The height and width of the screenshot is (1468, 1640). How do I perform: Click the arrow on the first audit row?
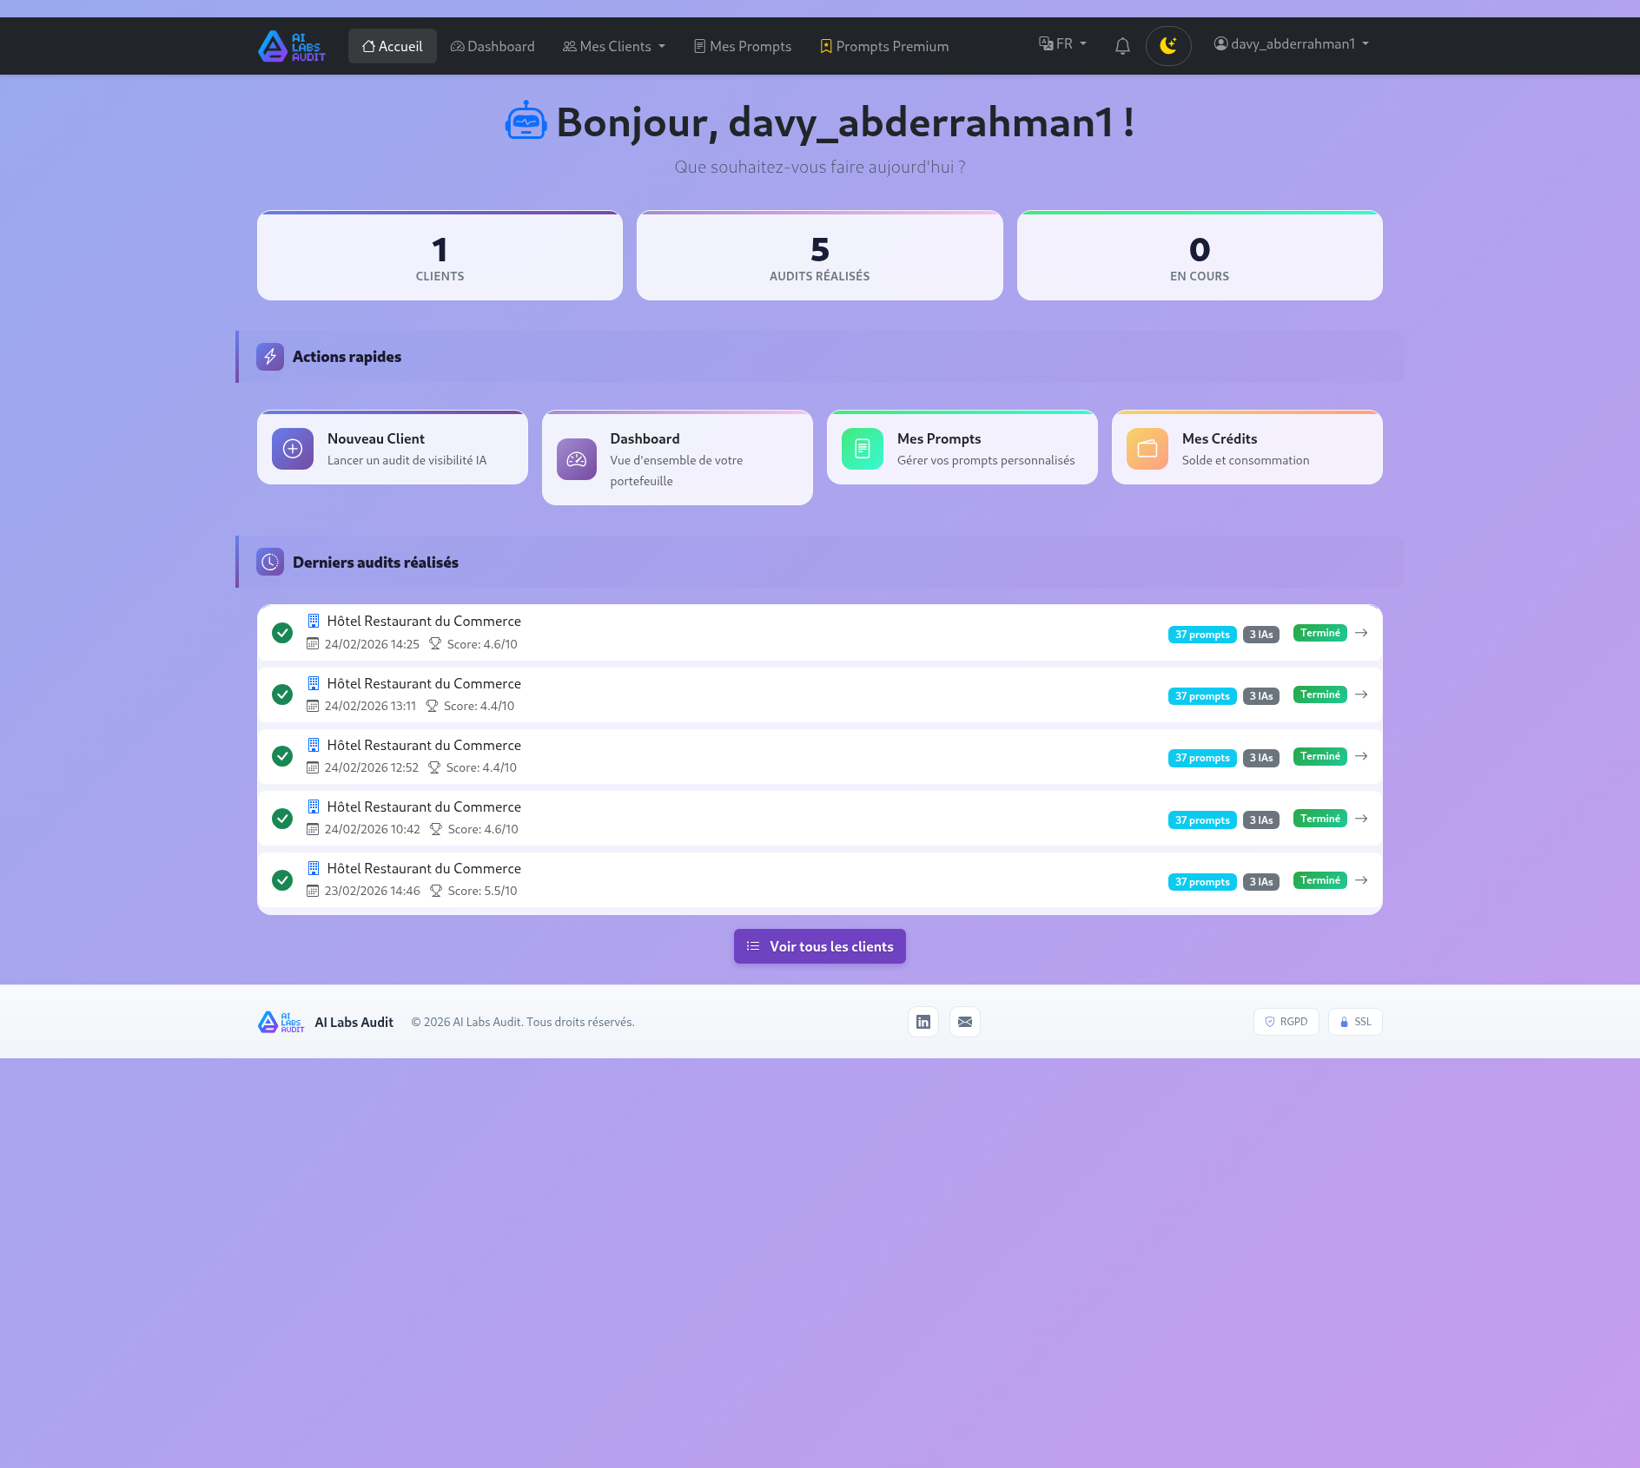tap(1360, 633)
